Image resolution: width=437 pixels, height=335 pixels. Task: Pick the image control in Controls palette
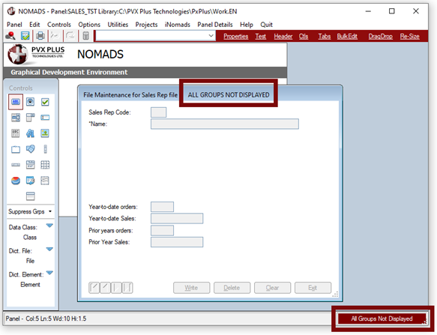(x=45, y=133)
